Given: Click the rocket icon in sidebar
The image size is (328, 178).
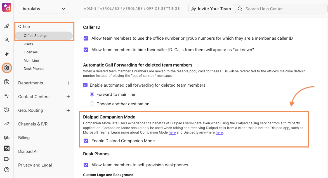Looking at the screenshot, I should (x=7, y=26).
